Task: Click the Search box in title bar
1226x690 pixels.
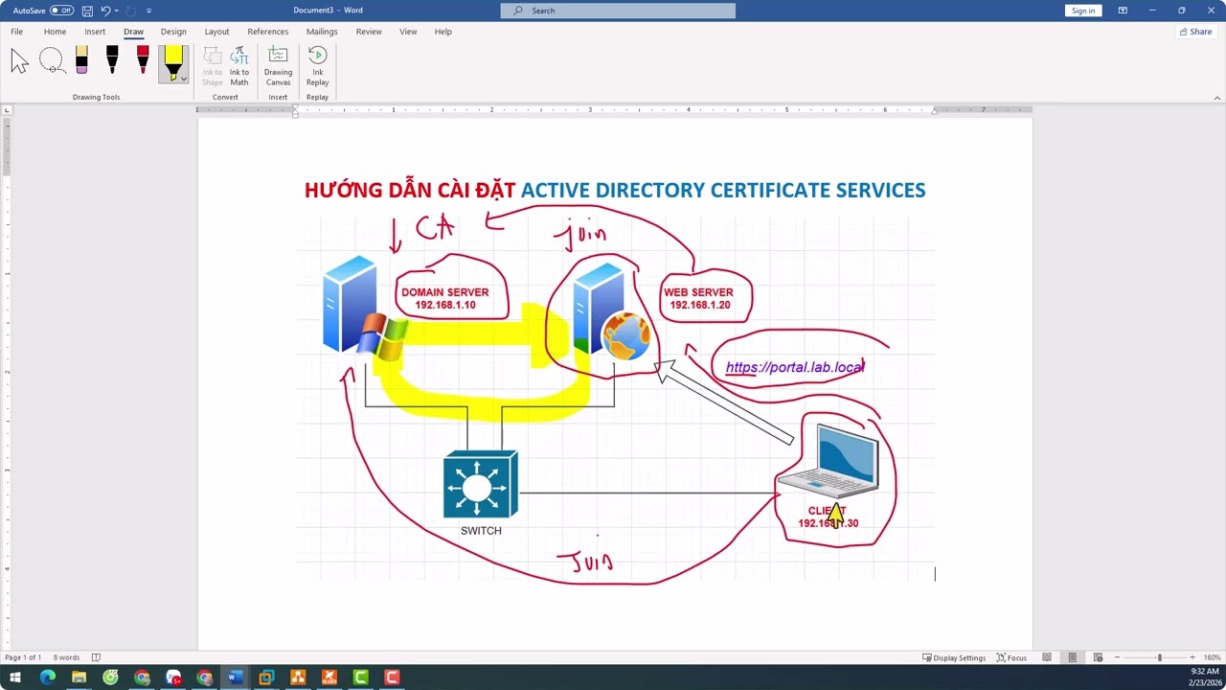Action: [618, 11]
